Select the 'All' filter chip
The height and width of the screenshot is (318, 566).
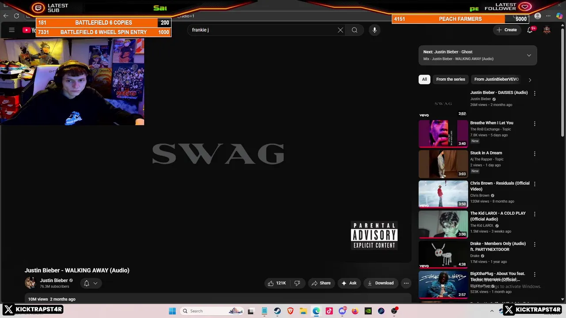[x=424, y=79]
